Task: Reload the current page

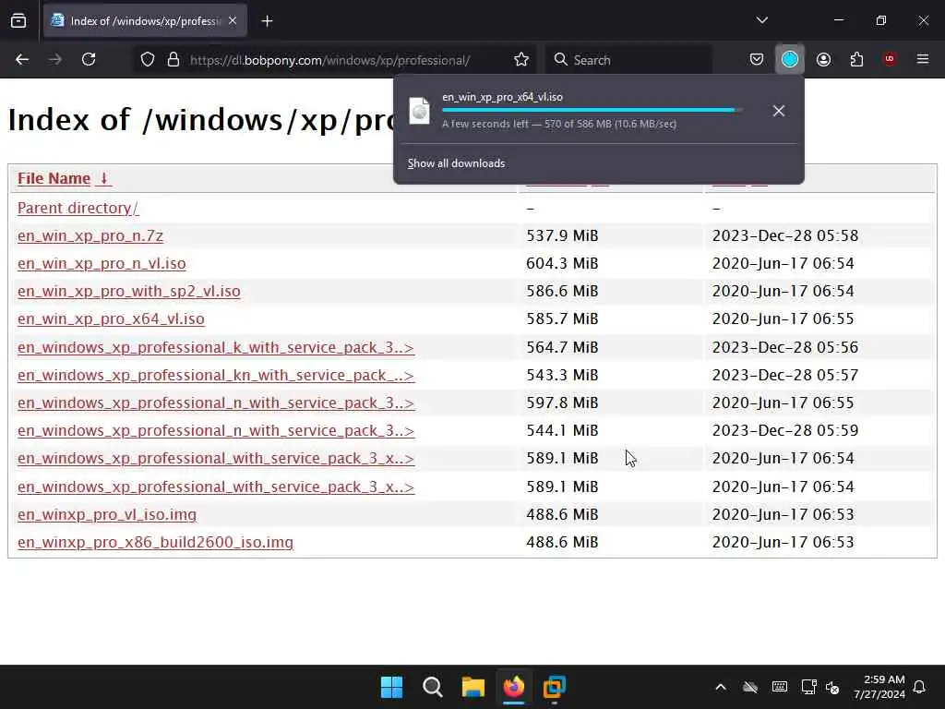Action: (x=89, y=59)
